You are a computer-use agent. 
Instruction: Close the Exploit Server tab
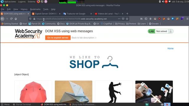point(60,14)
